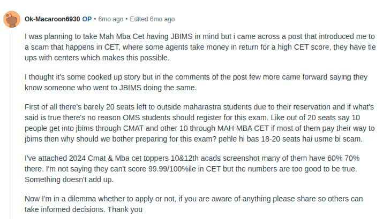
Task: Click the paragraph starting 'I've attached 2024 Cmat'
Action: pos(192,169)
